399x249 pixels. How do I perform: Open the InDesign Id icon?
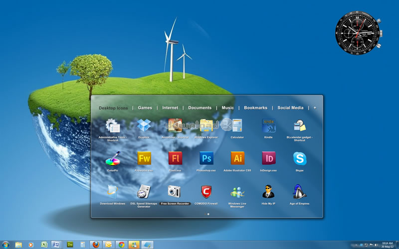(x=269, y=158)
